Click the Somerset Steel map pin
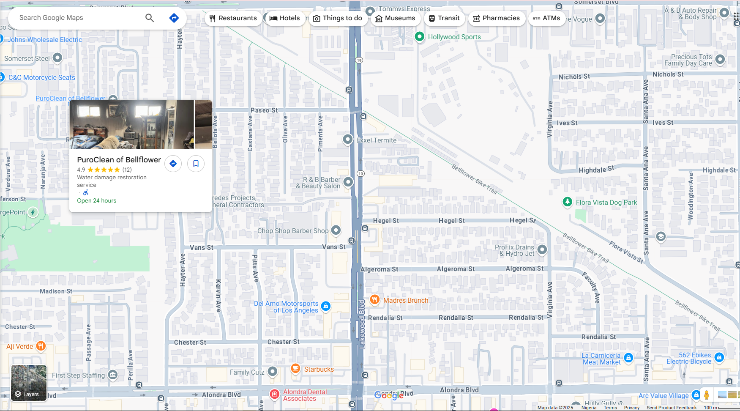The image size is (740, 411). tap(57, 58)
